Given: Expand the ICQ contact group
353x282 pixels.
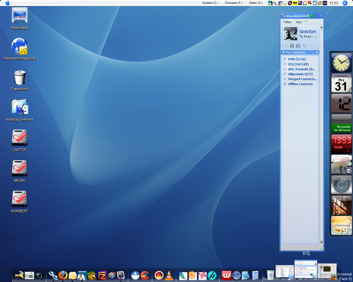Looking at the screenshot, I should click(285, 64).
